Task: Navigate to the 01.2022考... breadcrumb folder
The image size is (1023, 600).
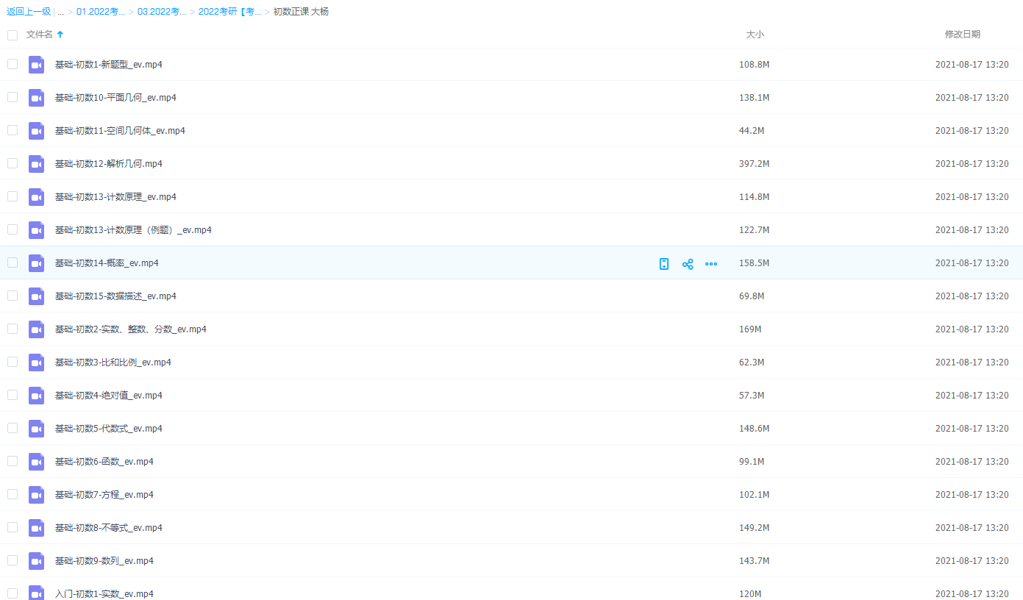Action: pyautogui.click(x=101, y=12)
